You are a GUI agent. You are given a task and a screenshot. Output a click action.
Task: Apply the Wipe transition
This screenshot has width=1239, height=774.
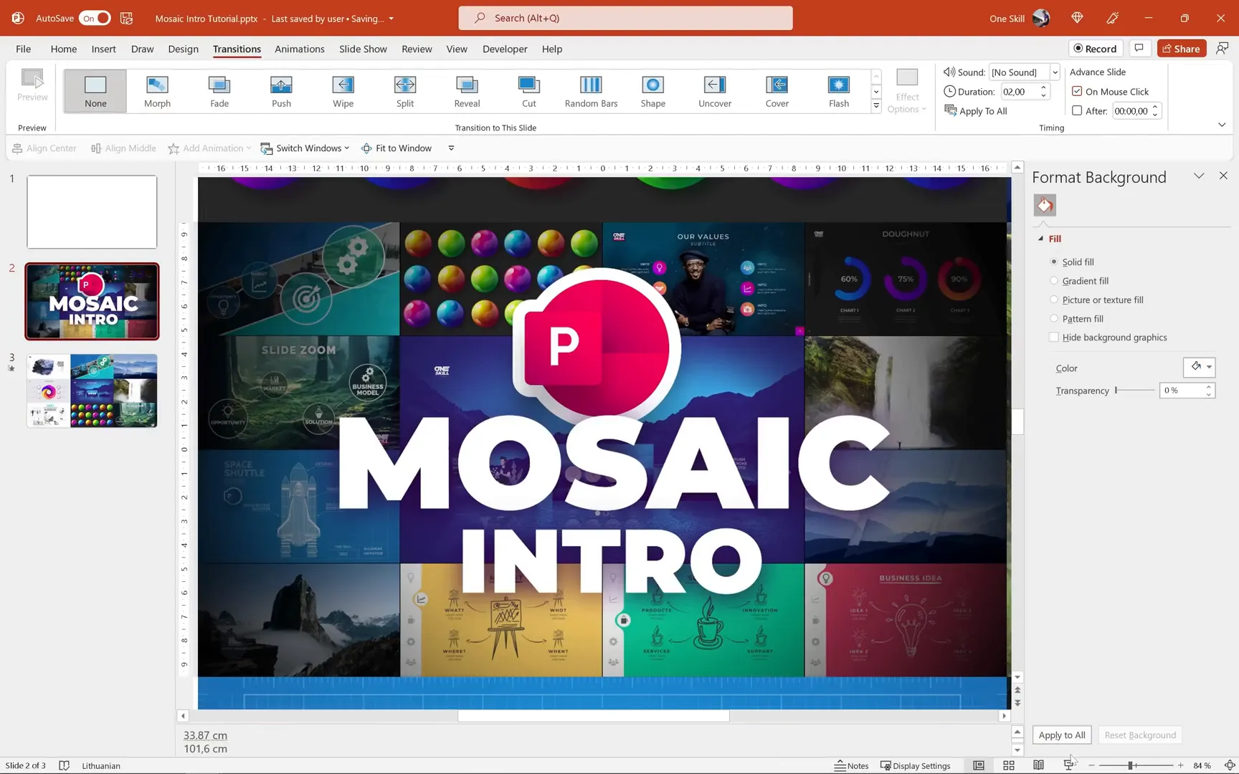coord(343,91)
